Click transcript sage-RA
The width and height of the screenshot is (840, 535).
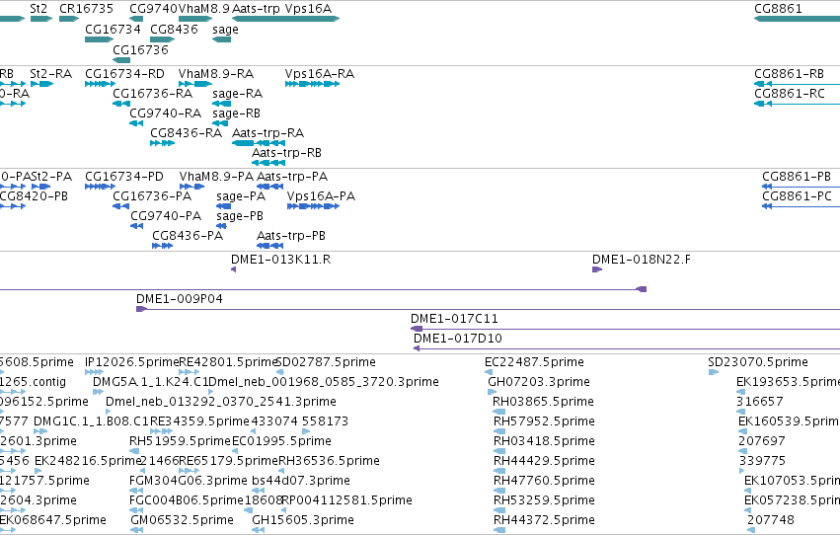[x=222, y=104]
